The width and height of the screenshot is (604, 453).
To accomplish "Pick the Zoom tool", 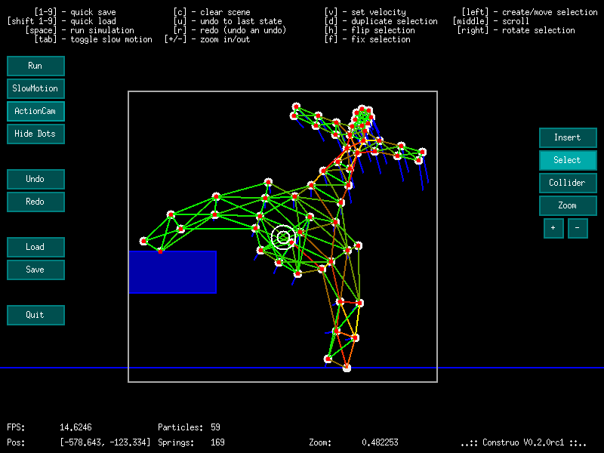I will click(567, 205).
